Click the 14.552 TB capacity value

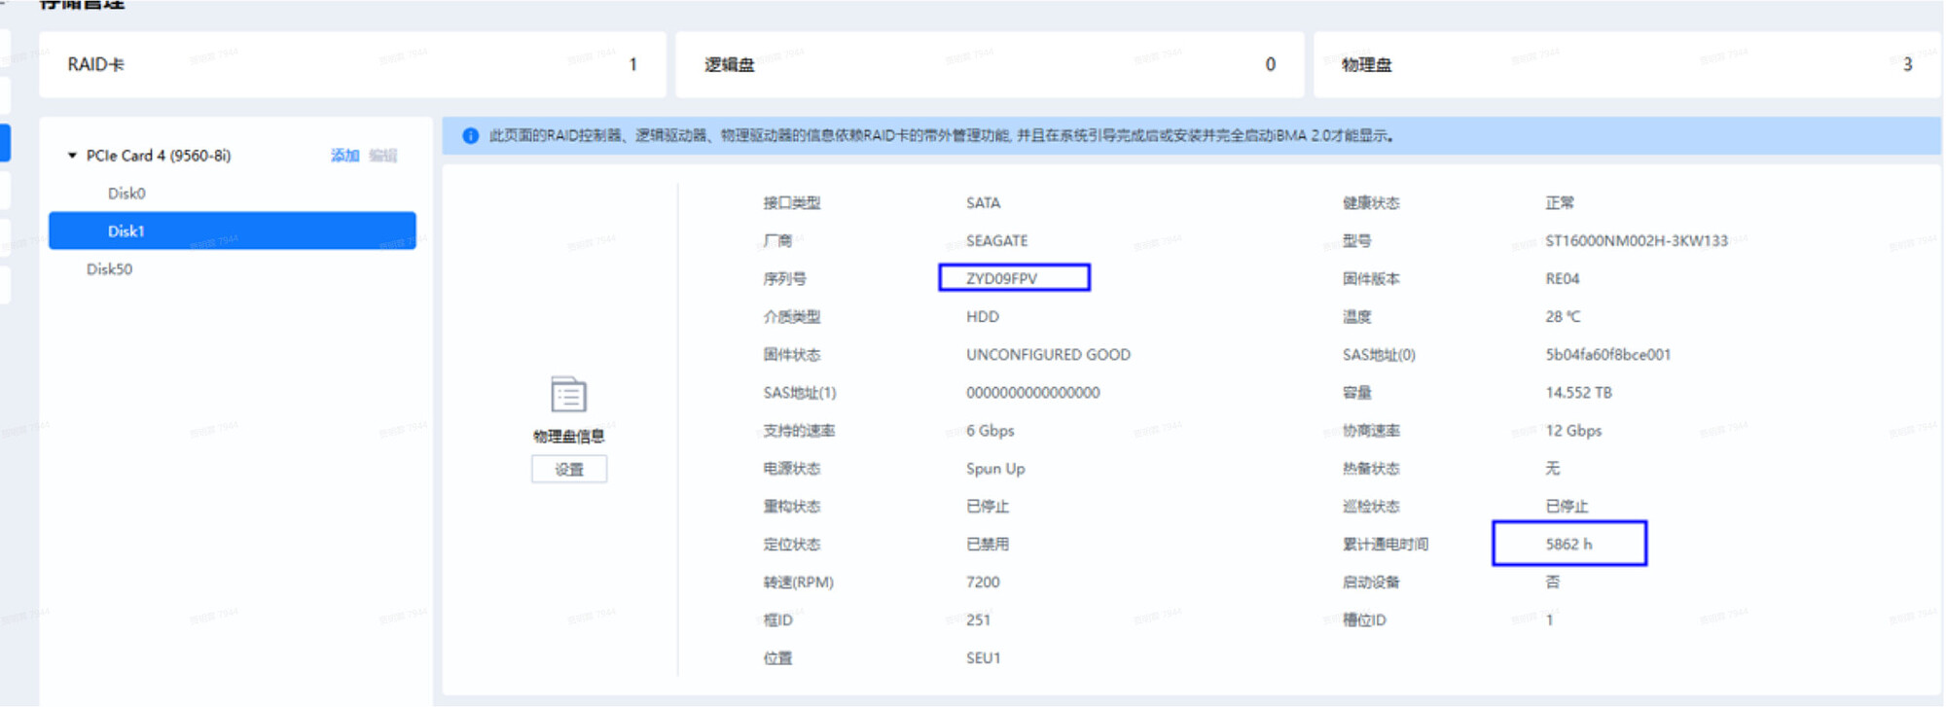pyautogui.click(x=1578, y=393)
